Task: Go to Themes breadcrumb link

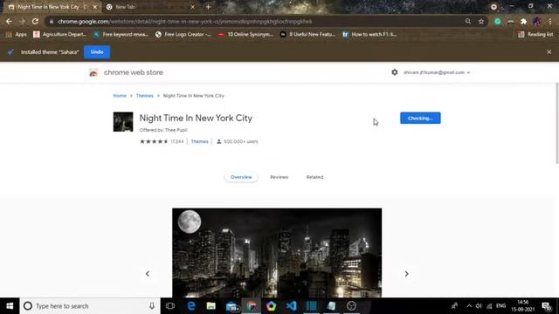Action: pos(144,96)
